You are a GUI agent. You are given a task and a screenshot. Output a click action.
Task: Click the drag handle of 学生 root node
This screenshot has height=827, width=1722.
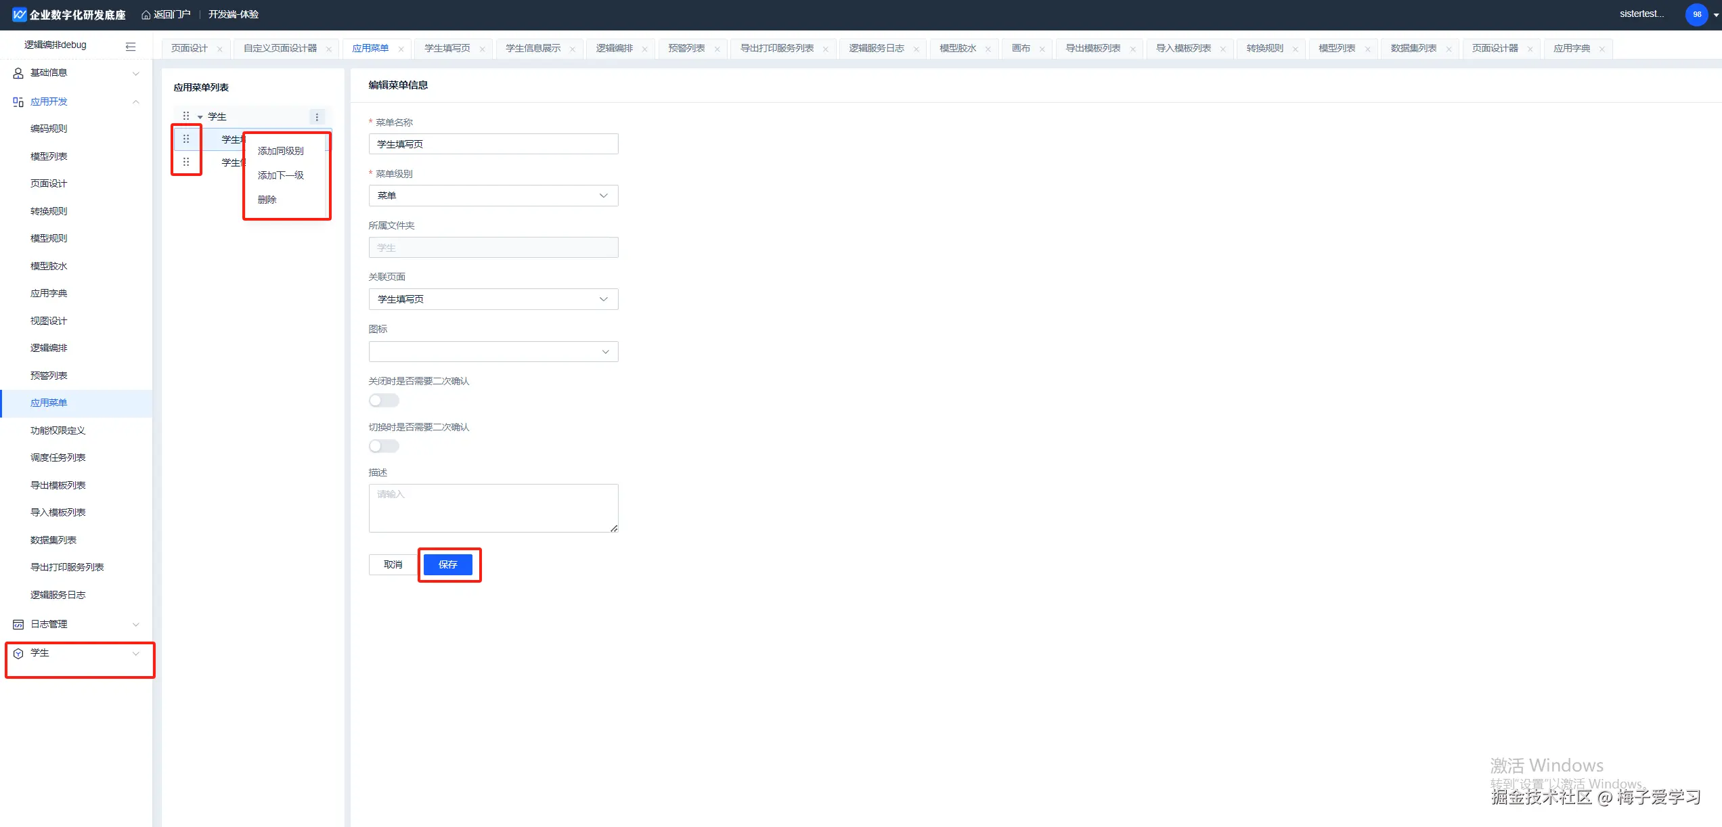click(186, 116)
